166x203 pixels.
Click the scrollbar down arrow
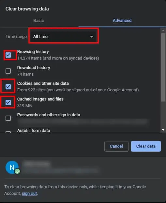tap(163, 130)
